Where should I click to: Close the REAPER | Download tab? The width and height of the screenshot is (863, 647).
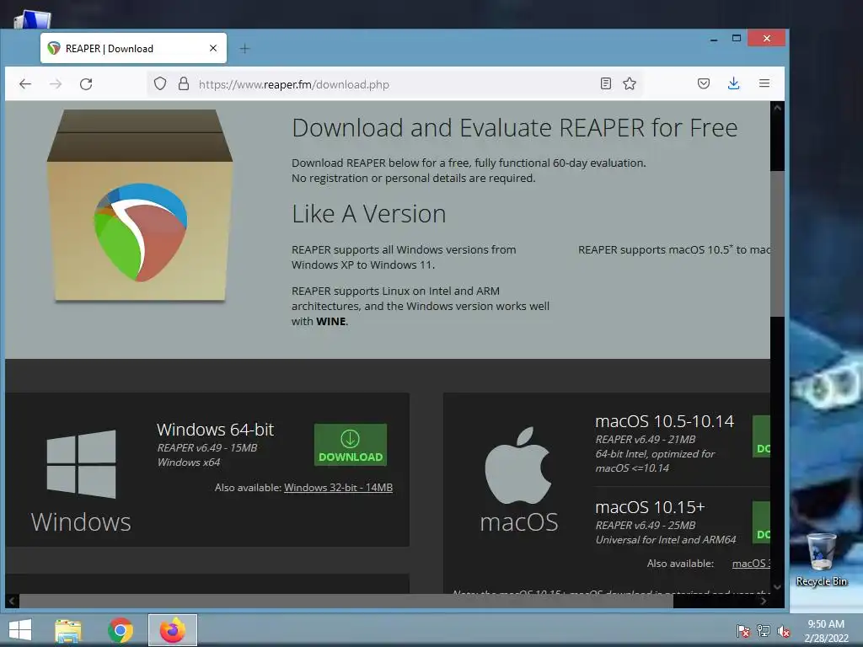click(213, 48)
